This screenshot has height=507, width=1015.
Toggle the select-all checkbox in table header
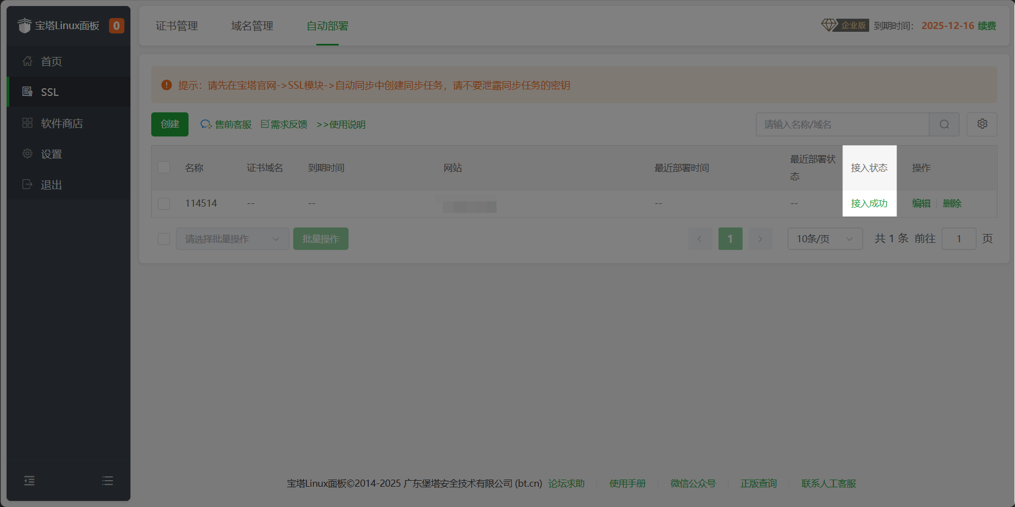(x=164, y=167)
